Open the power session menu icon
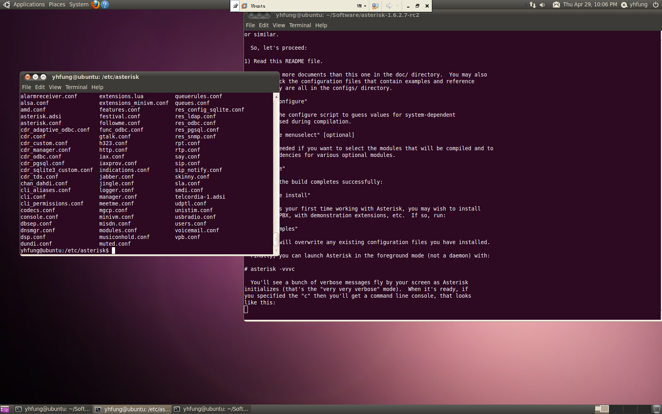This screenshot has width=662, height=414. pyautogui.click(x=656, y=4)
